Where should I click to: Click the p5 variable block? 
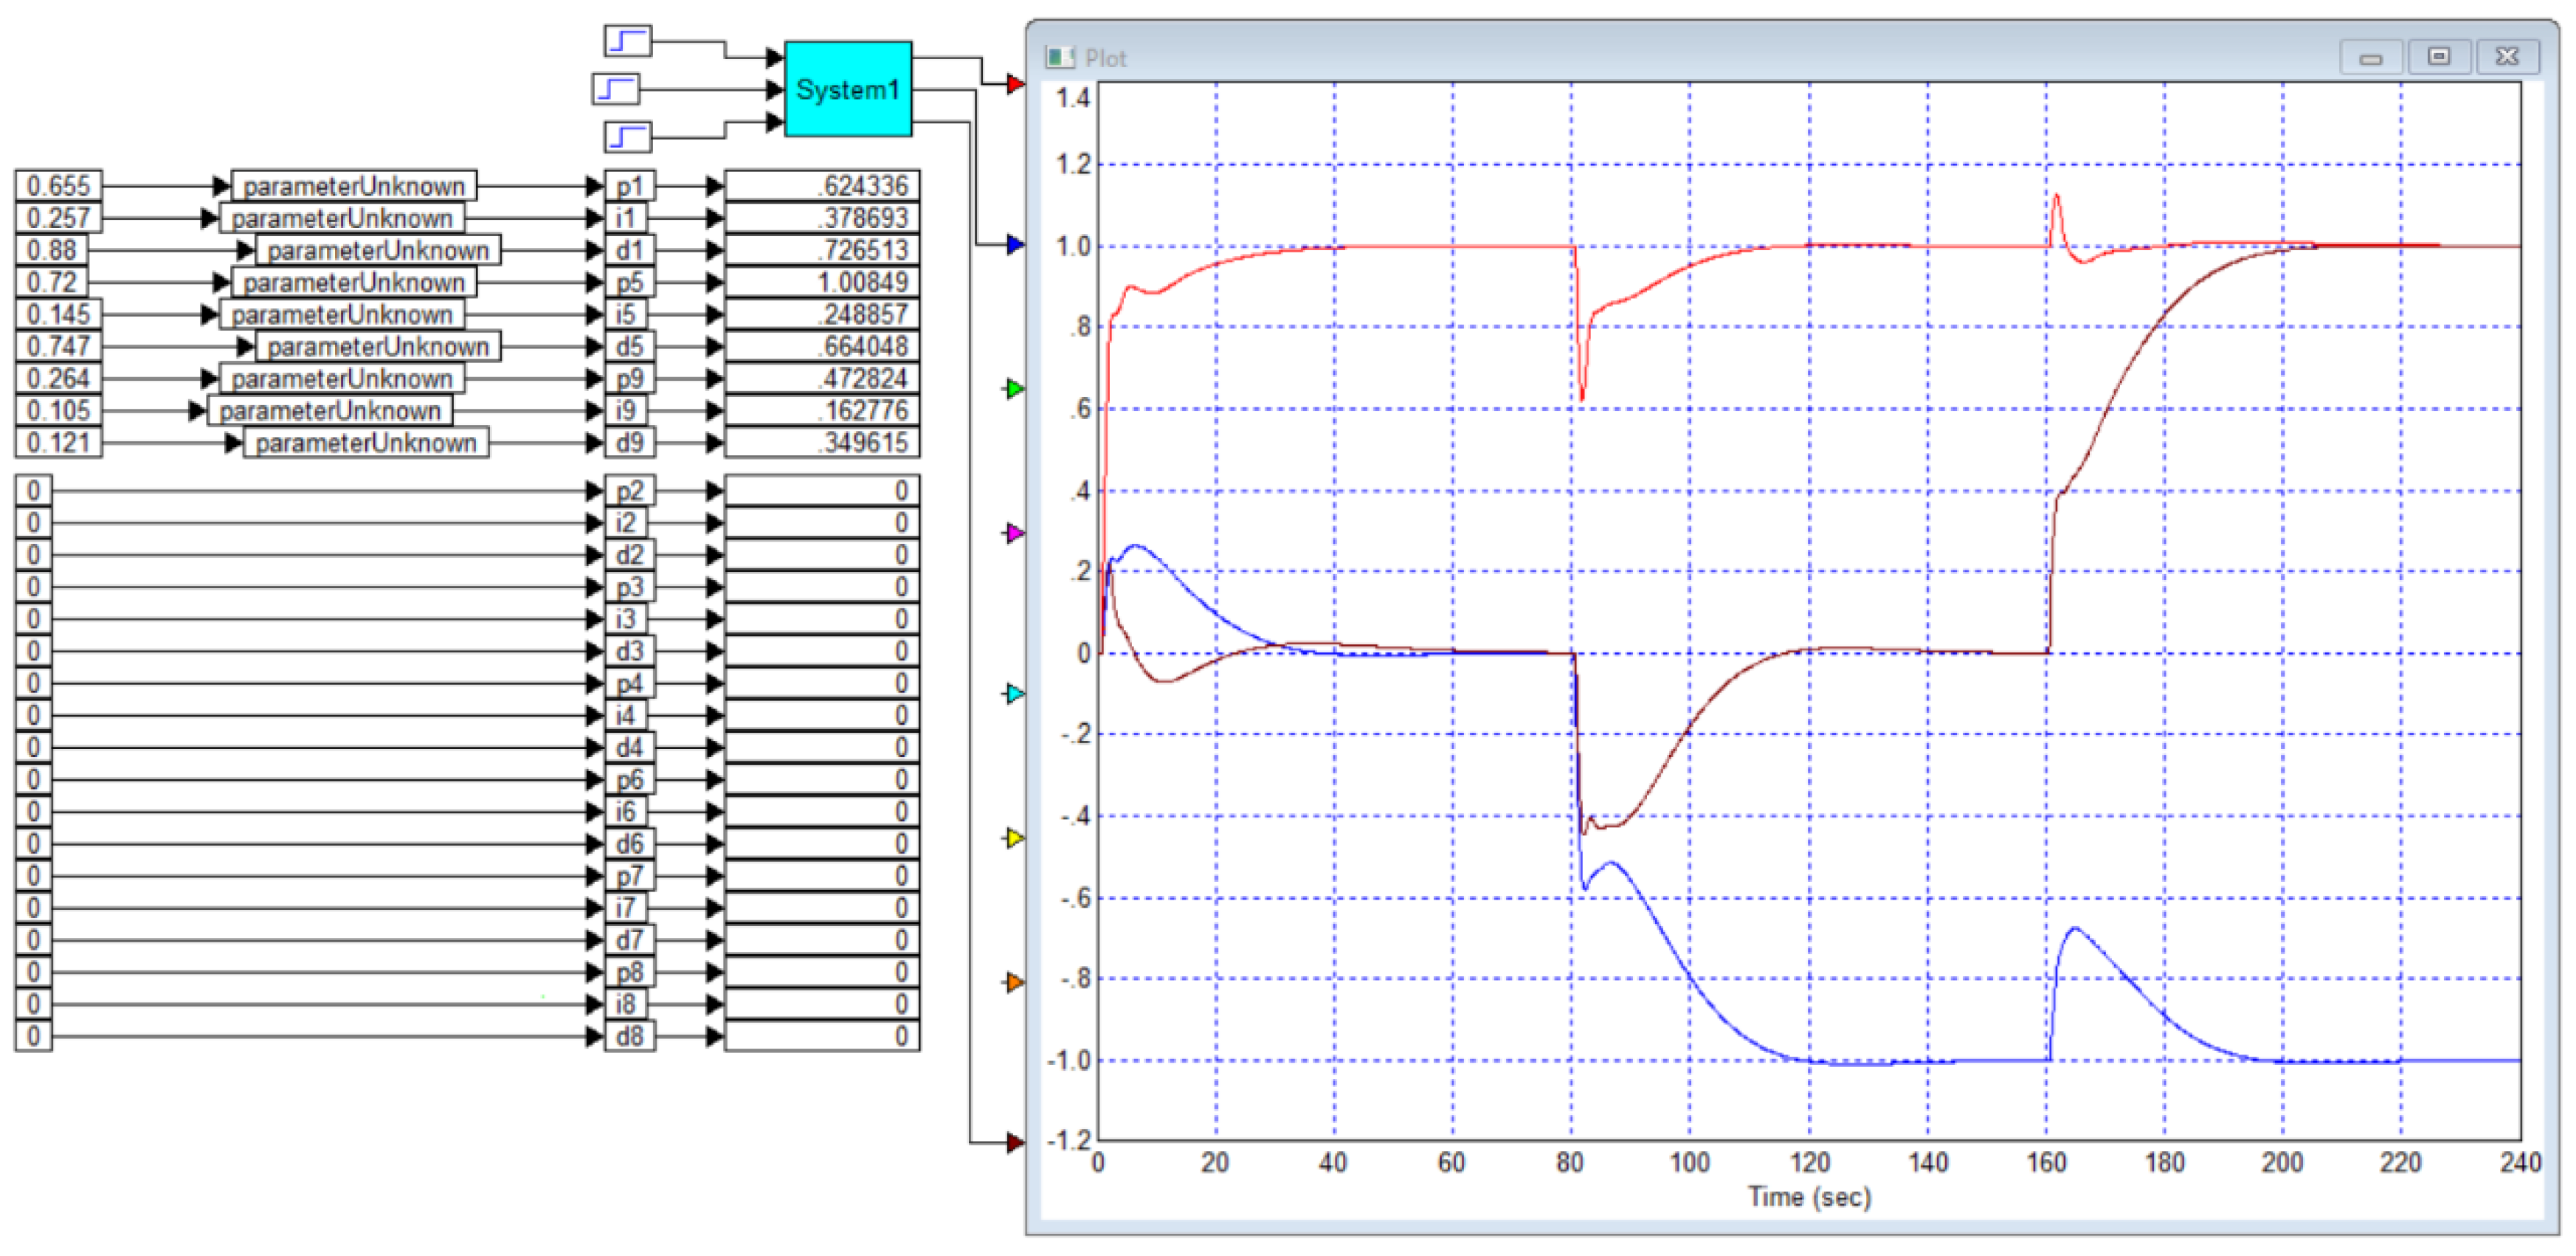[x=629, y=282]
